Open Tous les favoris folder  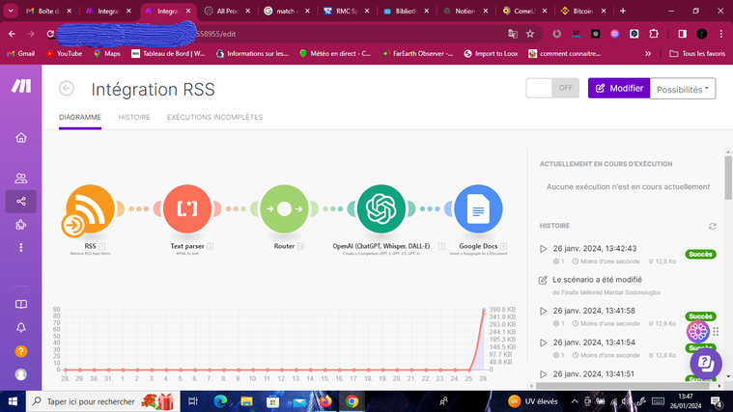pyautogui.click(x=697, y=54)
